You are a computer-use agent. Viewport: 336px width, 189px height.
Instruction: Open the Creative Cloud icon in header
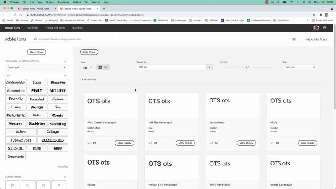[325, 28]
